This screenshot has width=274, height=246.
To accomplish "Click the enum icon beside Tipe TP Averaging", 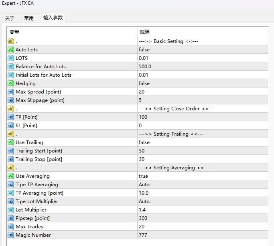I will pyautogui.click(x=11, y=185).
